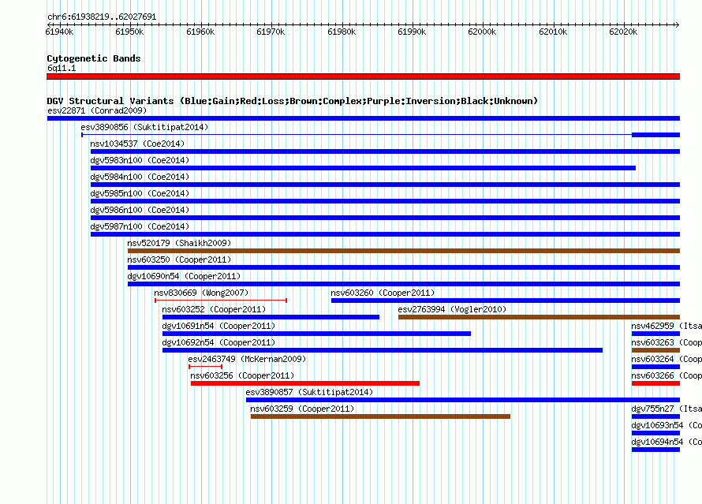Screen dimensions: 702x504
Task: Click the chr6:61938219..62027691 region label
Action: pyautogui.click(x=102, y=17)
